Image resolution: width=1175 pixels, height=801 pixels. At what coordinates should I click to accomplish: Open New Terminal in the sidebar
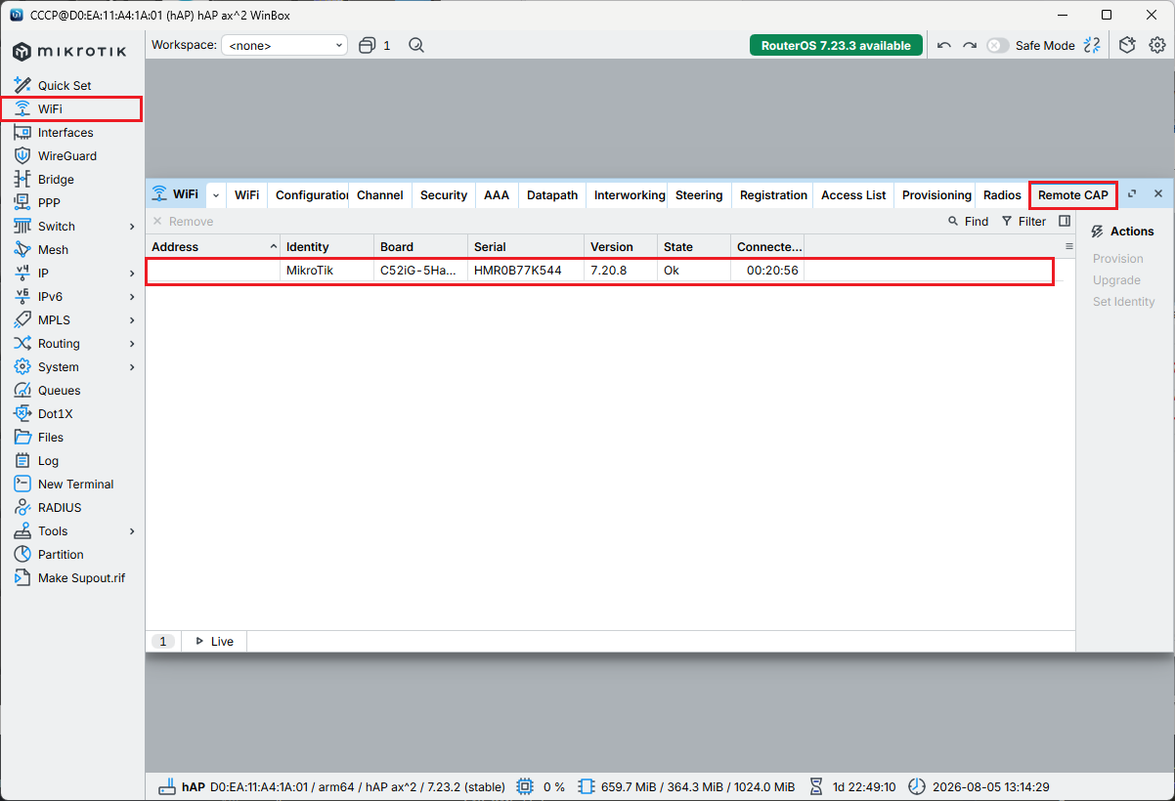point(75,485)
